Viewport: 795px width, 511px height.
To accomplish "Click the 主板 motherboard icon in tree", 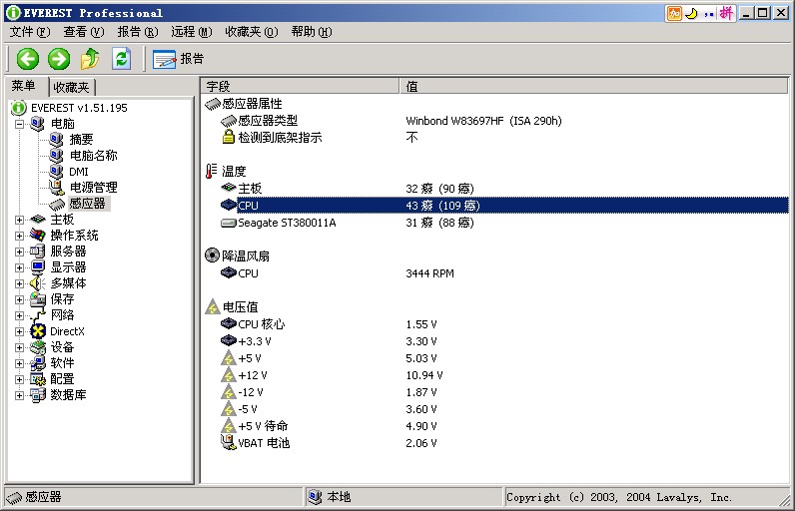I will point(38,220).
